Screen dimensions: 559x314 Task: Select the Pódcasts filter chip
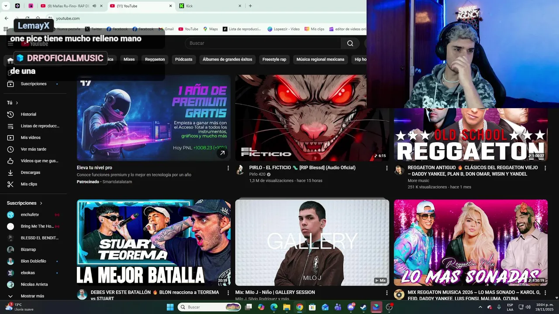coord(183,59)
